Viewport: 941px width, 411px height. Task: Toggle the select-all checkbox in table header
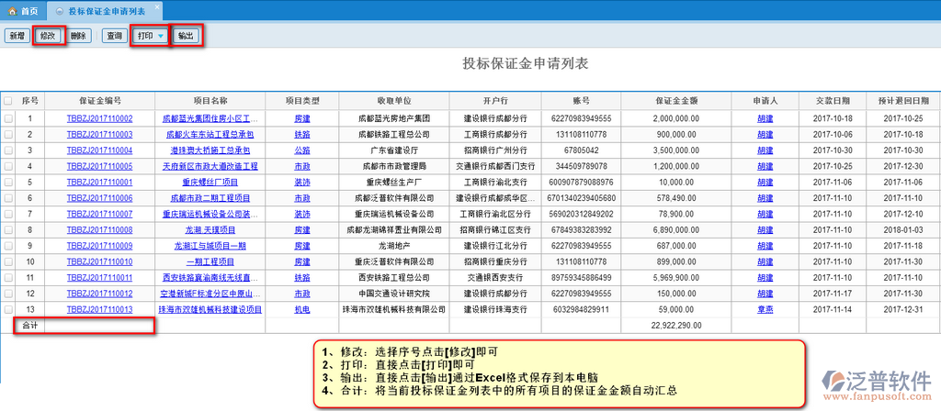pos(8,100)
